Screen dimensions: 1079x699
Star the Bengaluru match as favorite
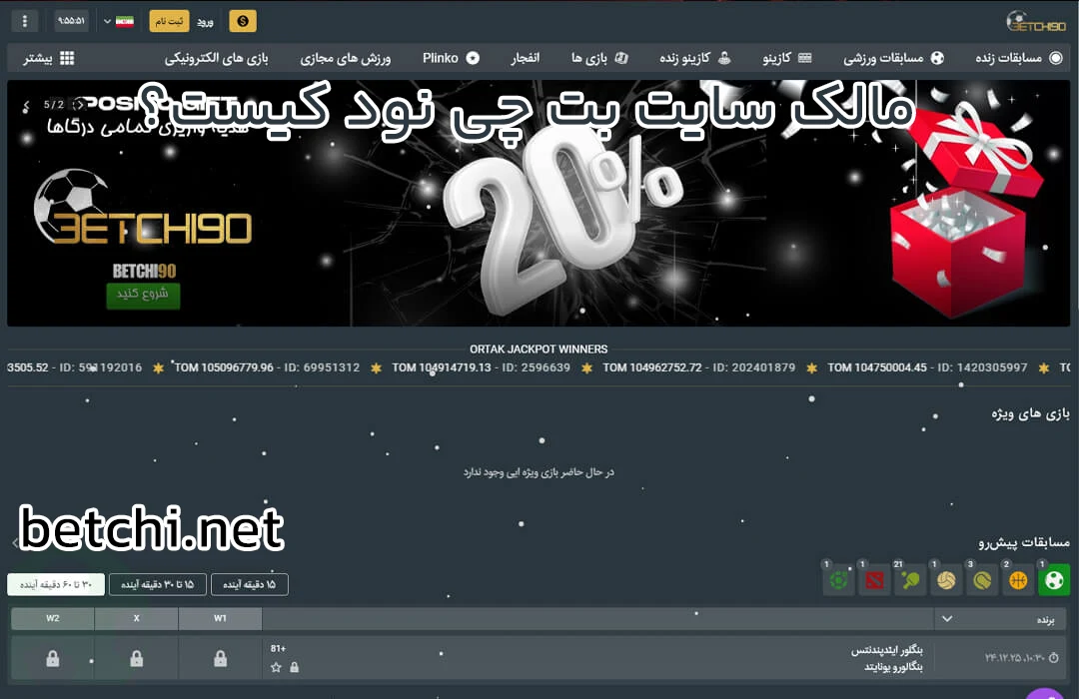point(276,667)
